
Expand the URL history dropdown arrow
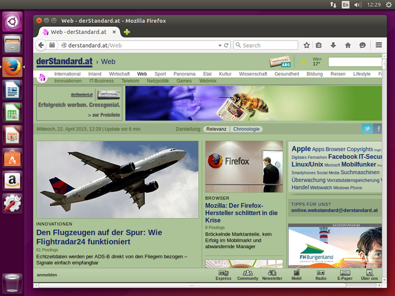tap(220, 45)
